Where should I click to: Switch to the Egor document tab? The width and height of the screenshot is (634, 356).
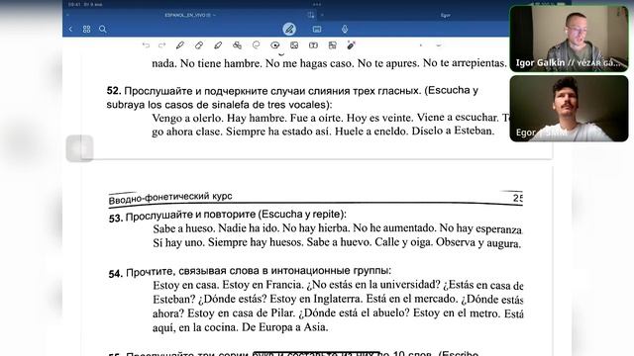(446, 16)
